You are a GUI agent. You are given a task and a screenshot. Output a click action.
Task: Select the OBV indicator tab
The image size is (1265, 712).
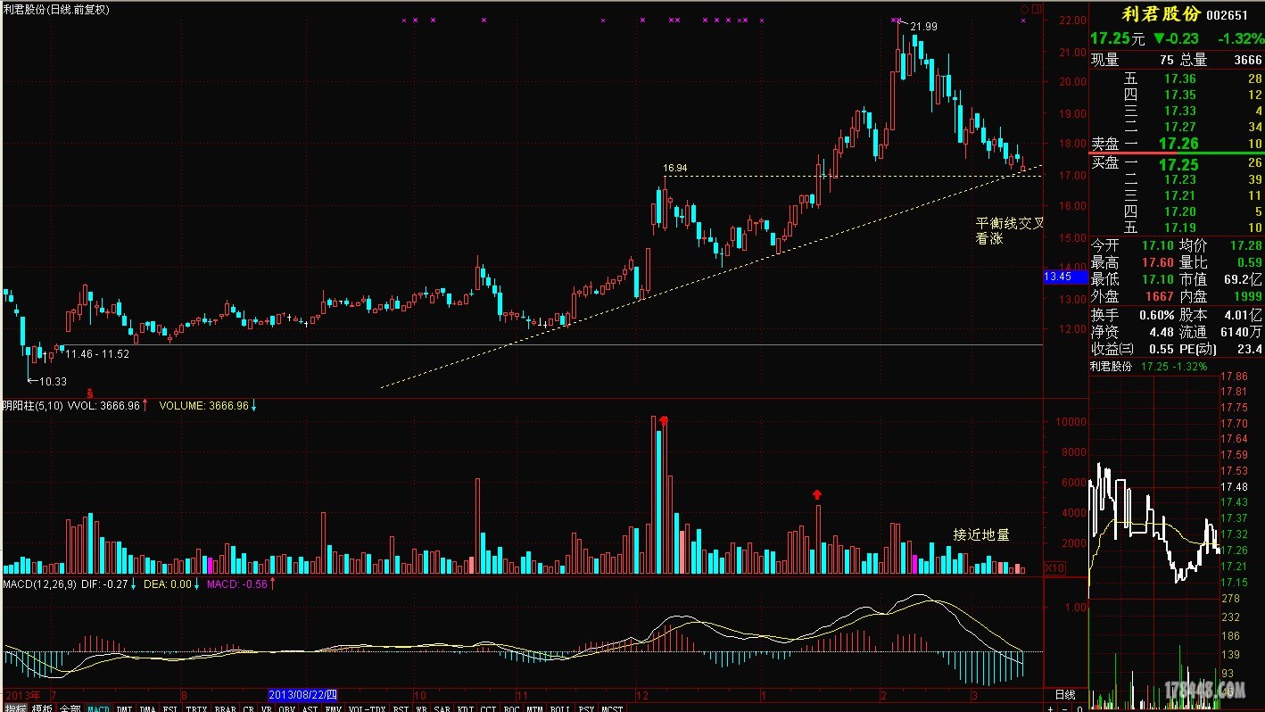tap(286, 708)
